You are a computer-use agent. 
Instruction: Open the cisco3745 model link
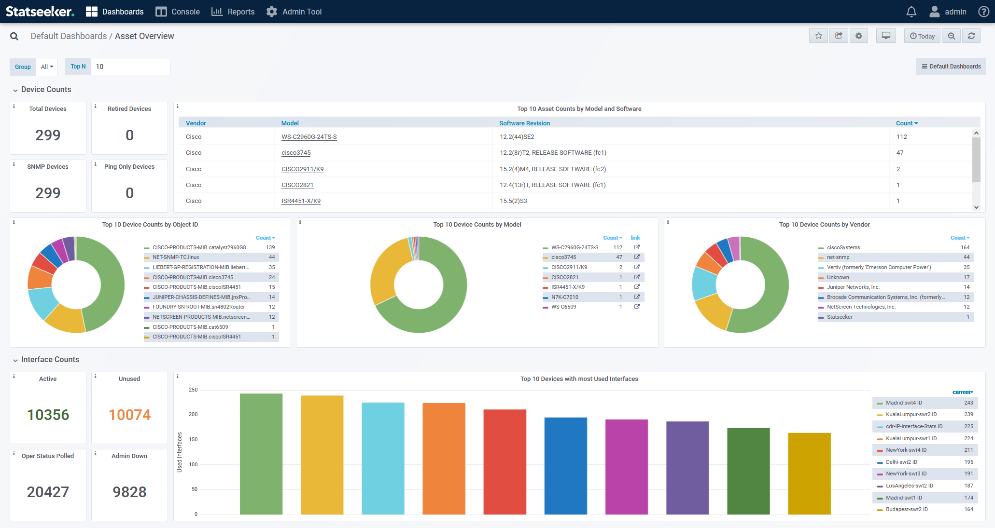pos(296,153)
